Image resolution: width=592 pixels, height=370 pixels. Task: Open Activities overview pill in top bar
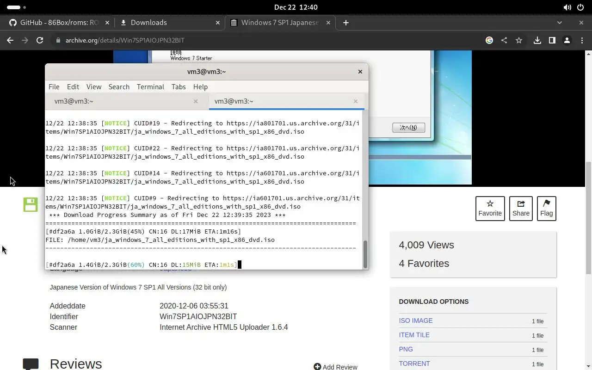17,7
